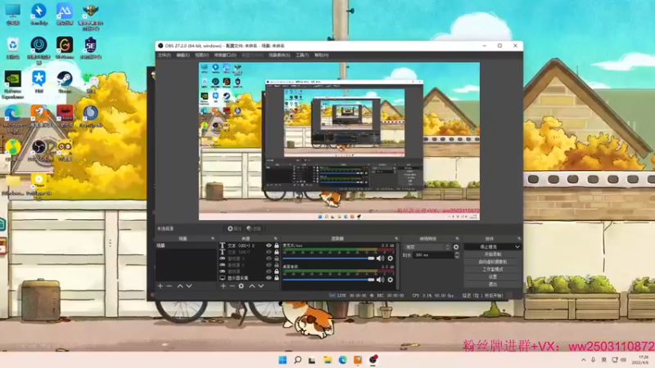Open the NVIDIA GeForce Experience desktop icon
655x368 pixels.
point(13,85)
